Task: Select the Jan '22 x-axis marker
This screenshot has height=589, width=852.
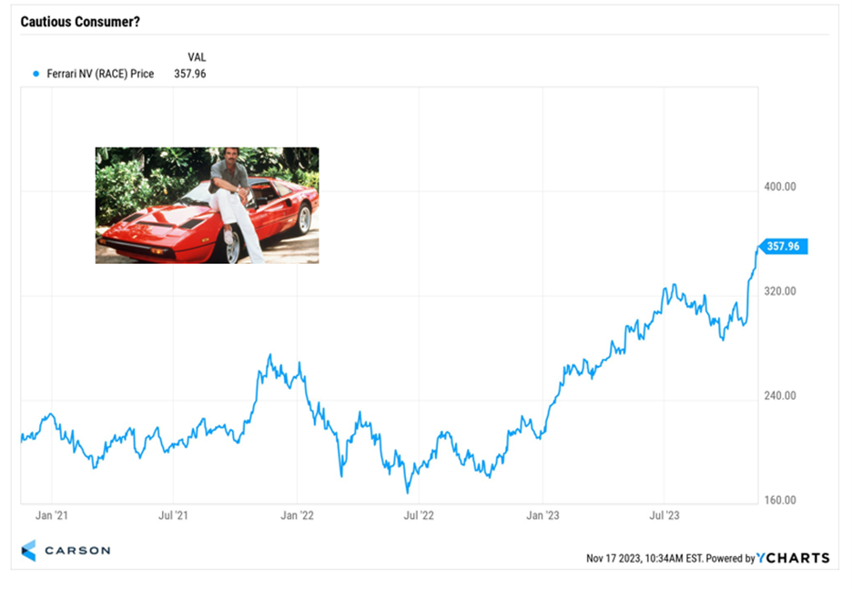Action: pyautogui.click(x=297, y=515)
